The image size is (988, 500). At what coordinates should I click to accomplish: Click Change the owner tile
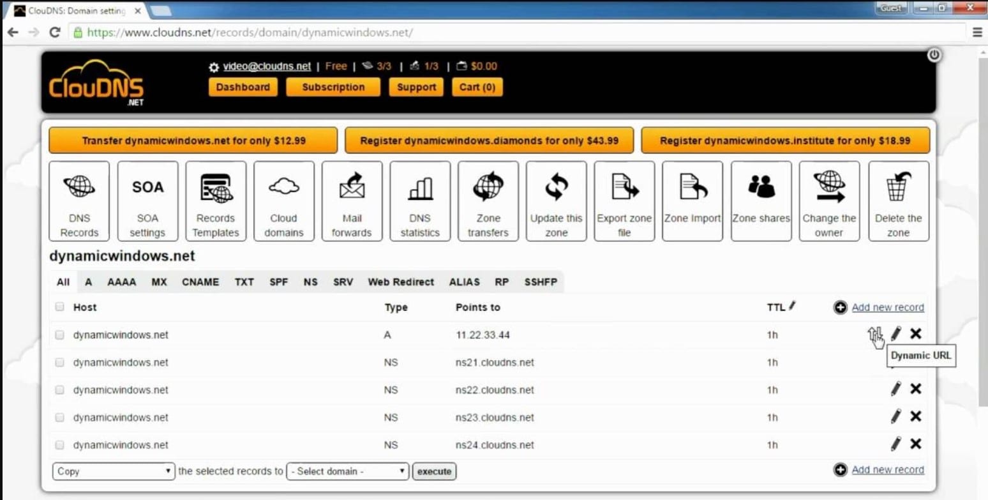pyautogui.click(x=829, y=201)
